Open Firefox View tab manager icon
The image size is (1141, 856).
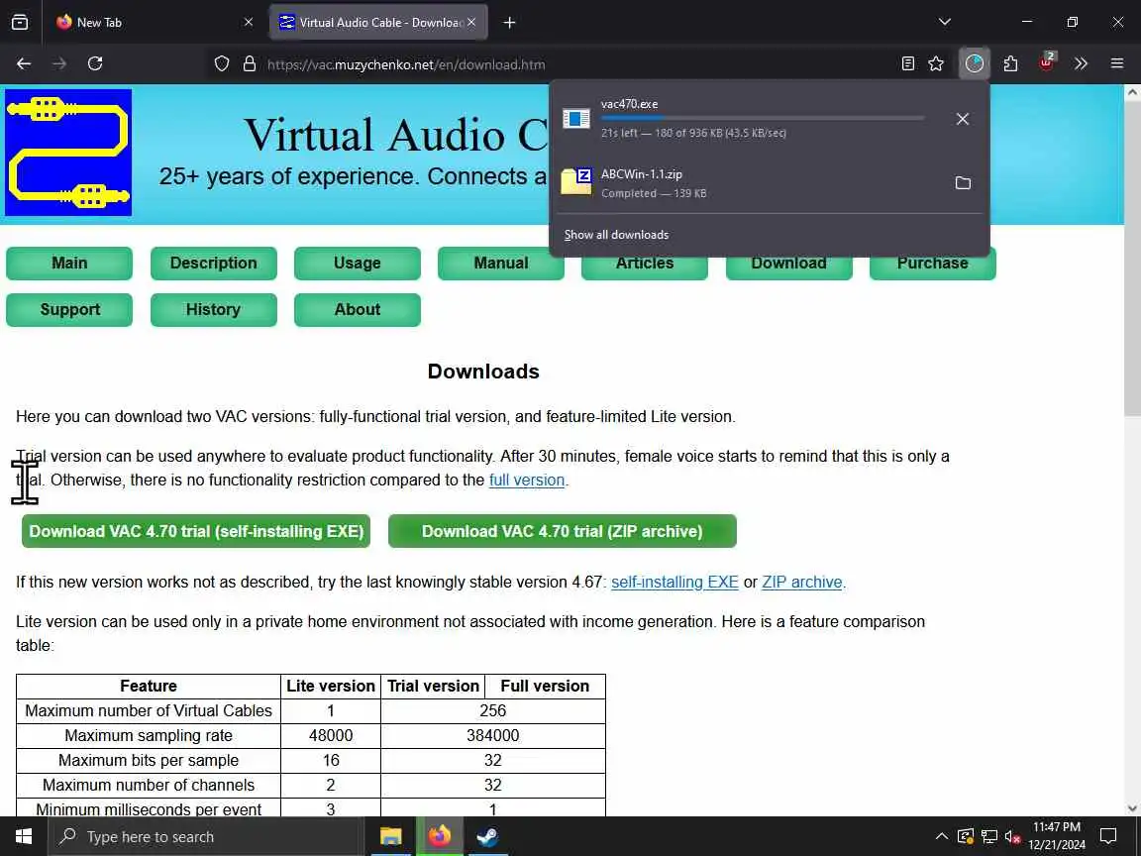(x=20, y=22)
